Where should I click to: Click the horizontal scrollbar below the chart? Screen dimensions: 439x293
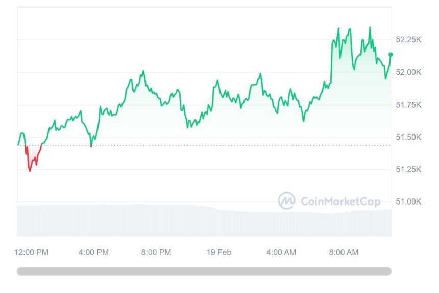pos(204,272)
